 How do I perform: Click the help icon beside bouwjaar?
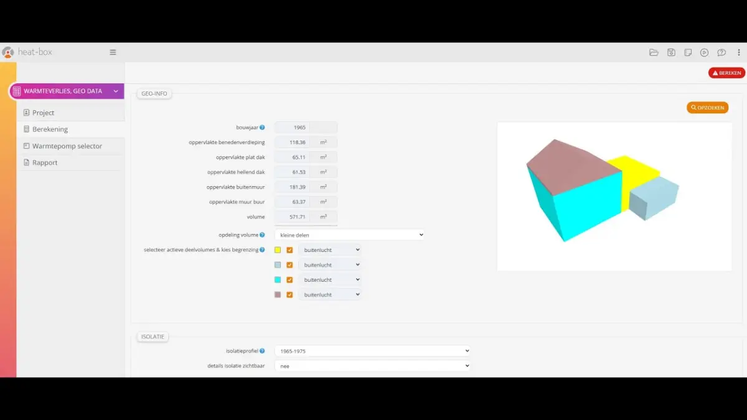[262, 128]
